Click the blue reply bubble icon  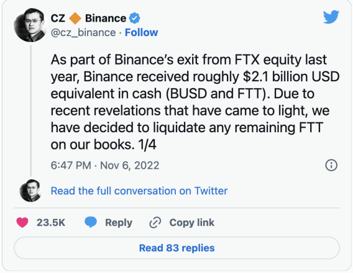coord(91,223)
